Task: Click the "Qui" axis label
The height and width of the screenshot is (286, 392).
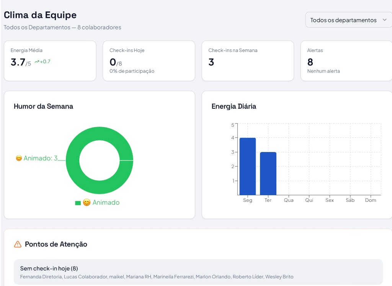Action: click(309, 200)
